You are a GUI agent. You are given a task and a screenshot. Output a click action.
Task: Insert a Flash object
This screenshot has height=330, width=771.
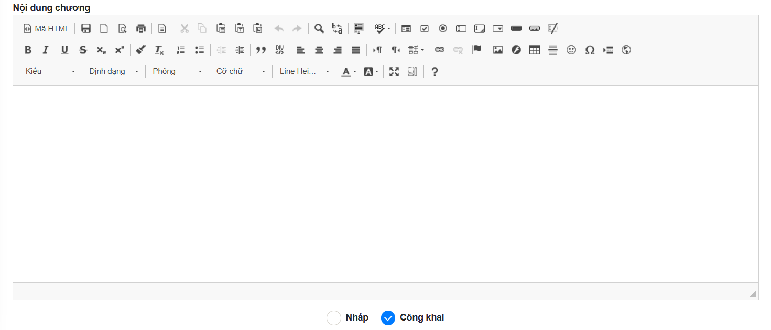tap(516, 50)
